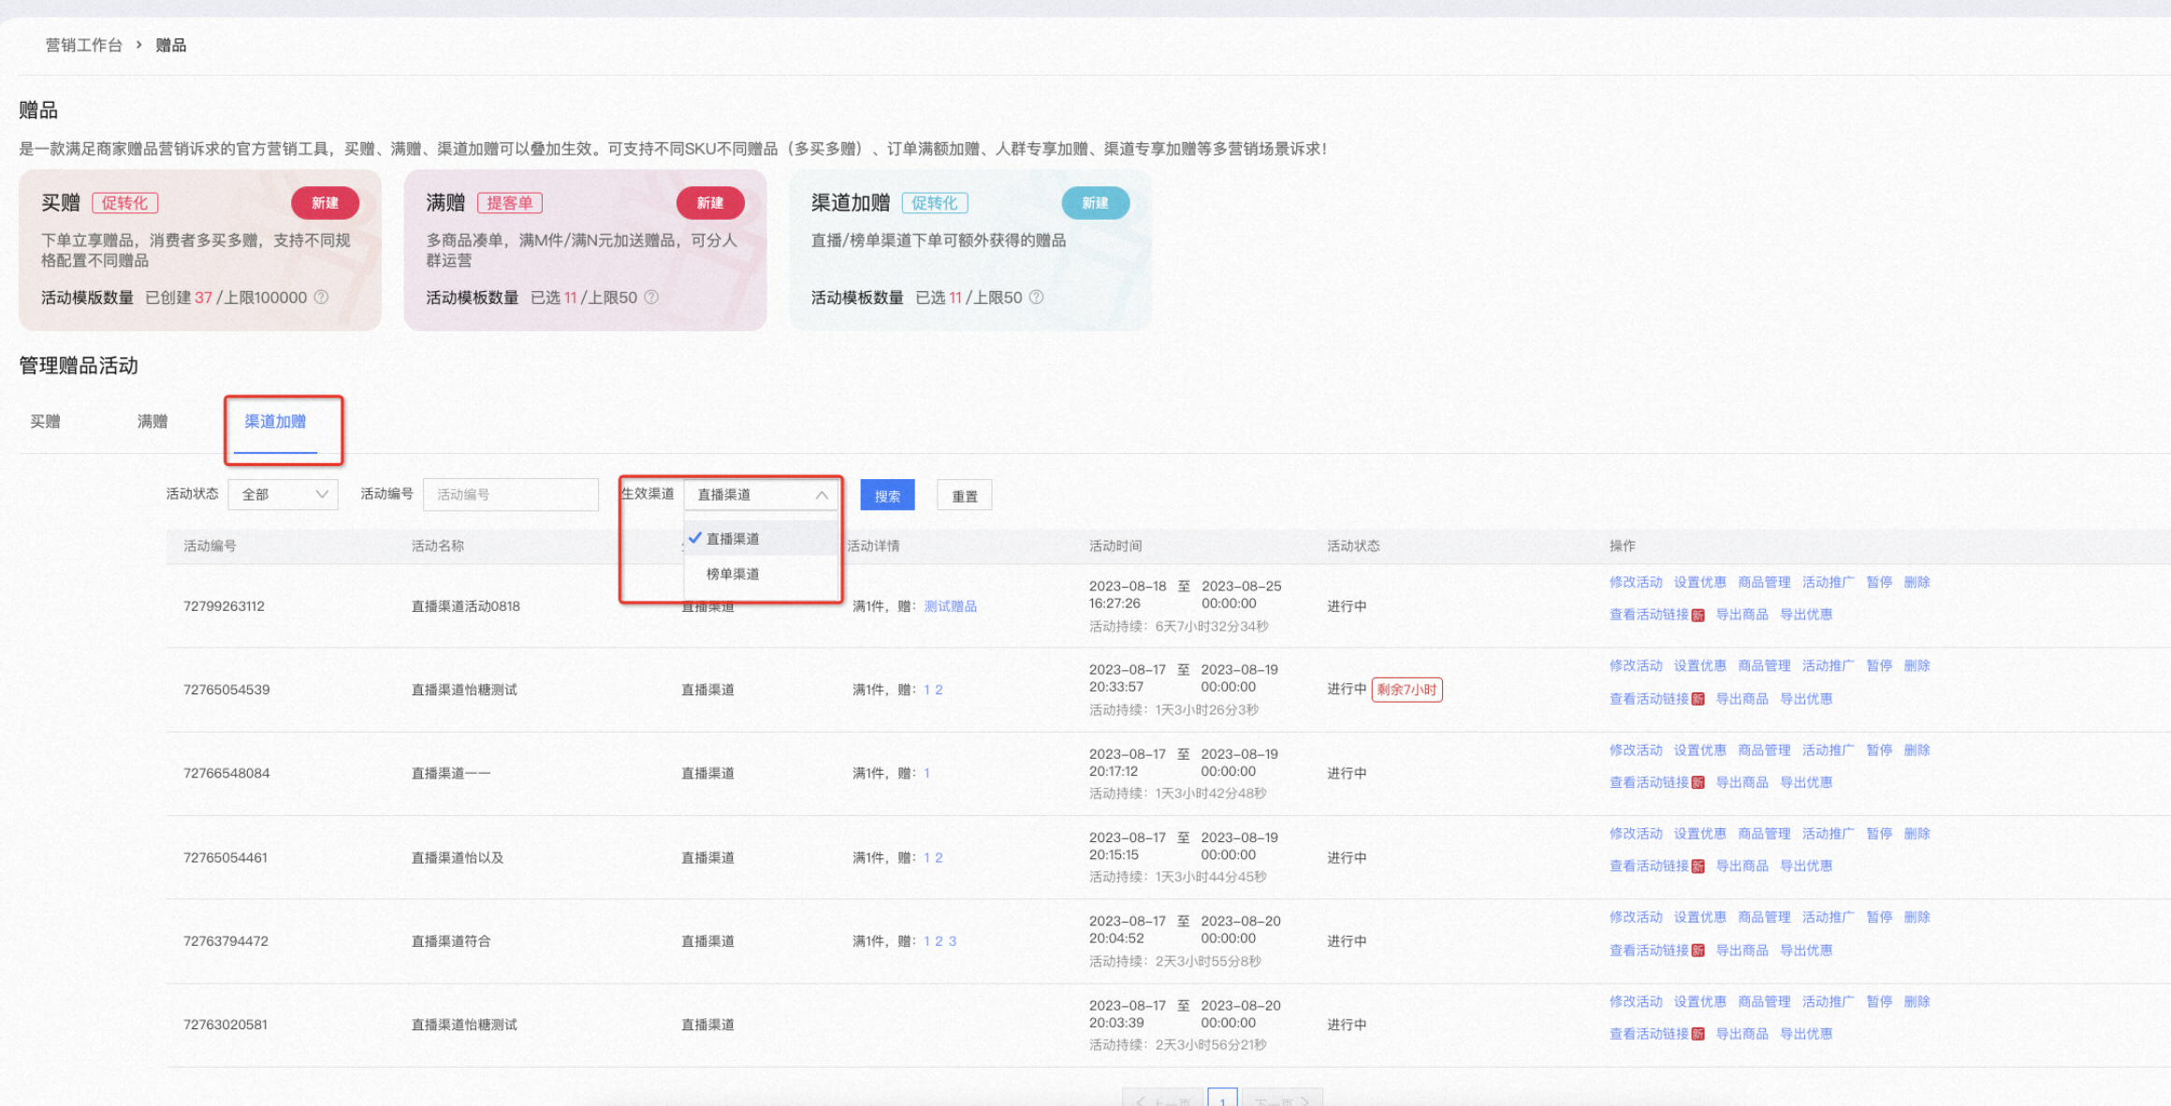Create new 渠道加赠 with 新建 button
Screen dimensions: 2171x1106
(x=1095, y=203)
